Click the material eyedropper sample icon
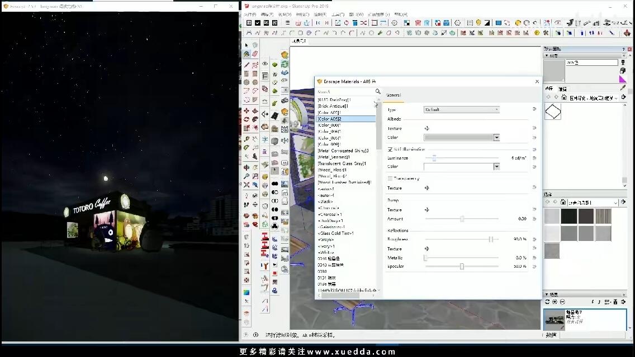The image size is (635, 357). 623,86
